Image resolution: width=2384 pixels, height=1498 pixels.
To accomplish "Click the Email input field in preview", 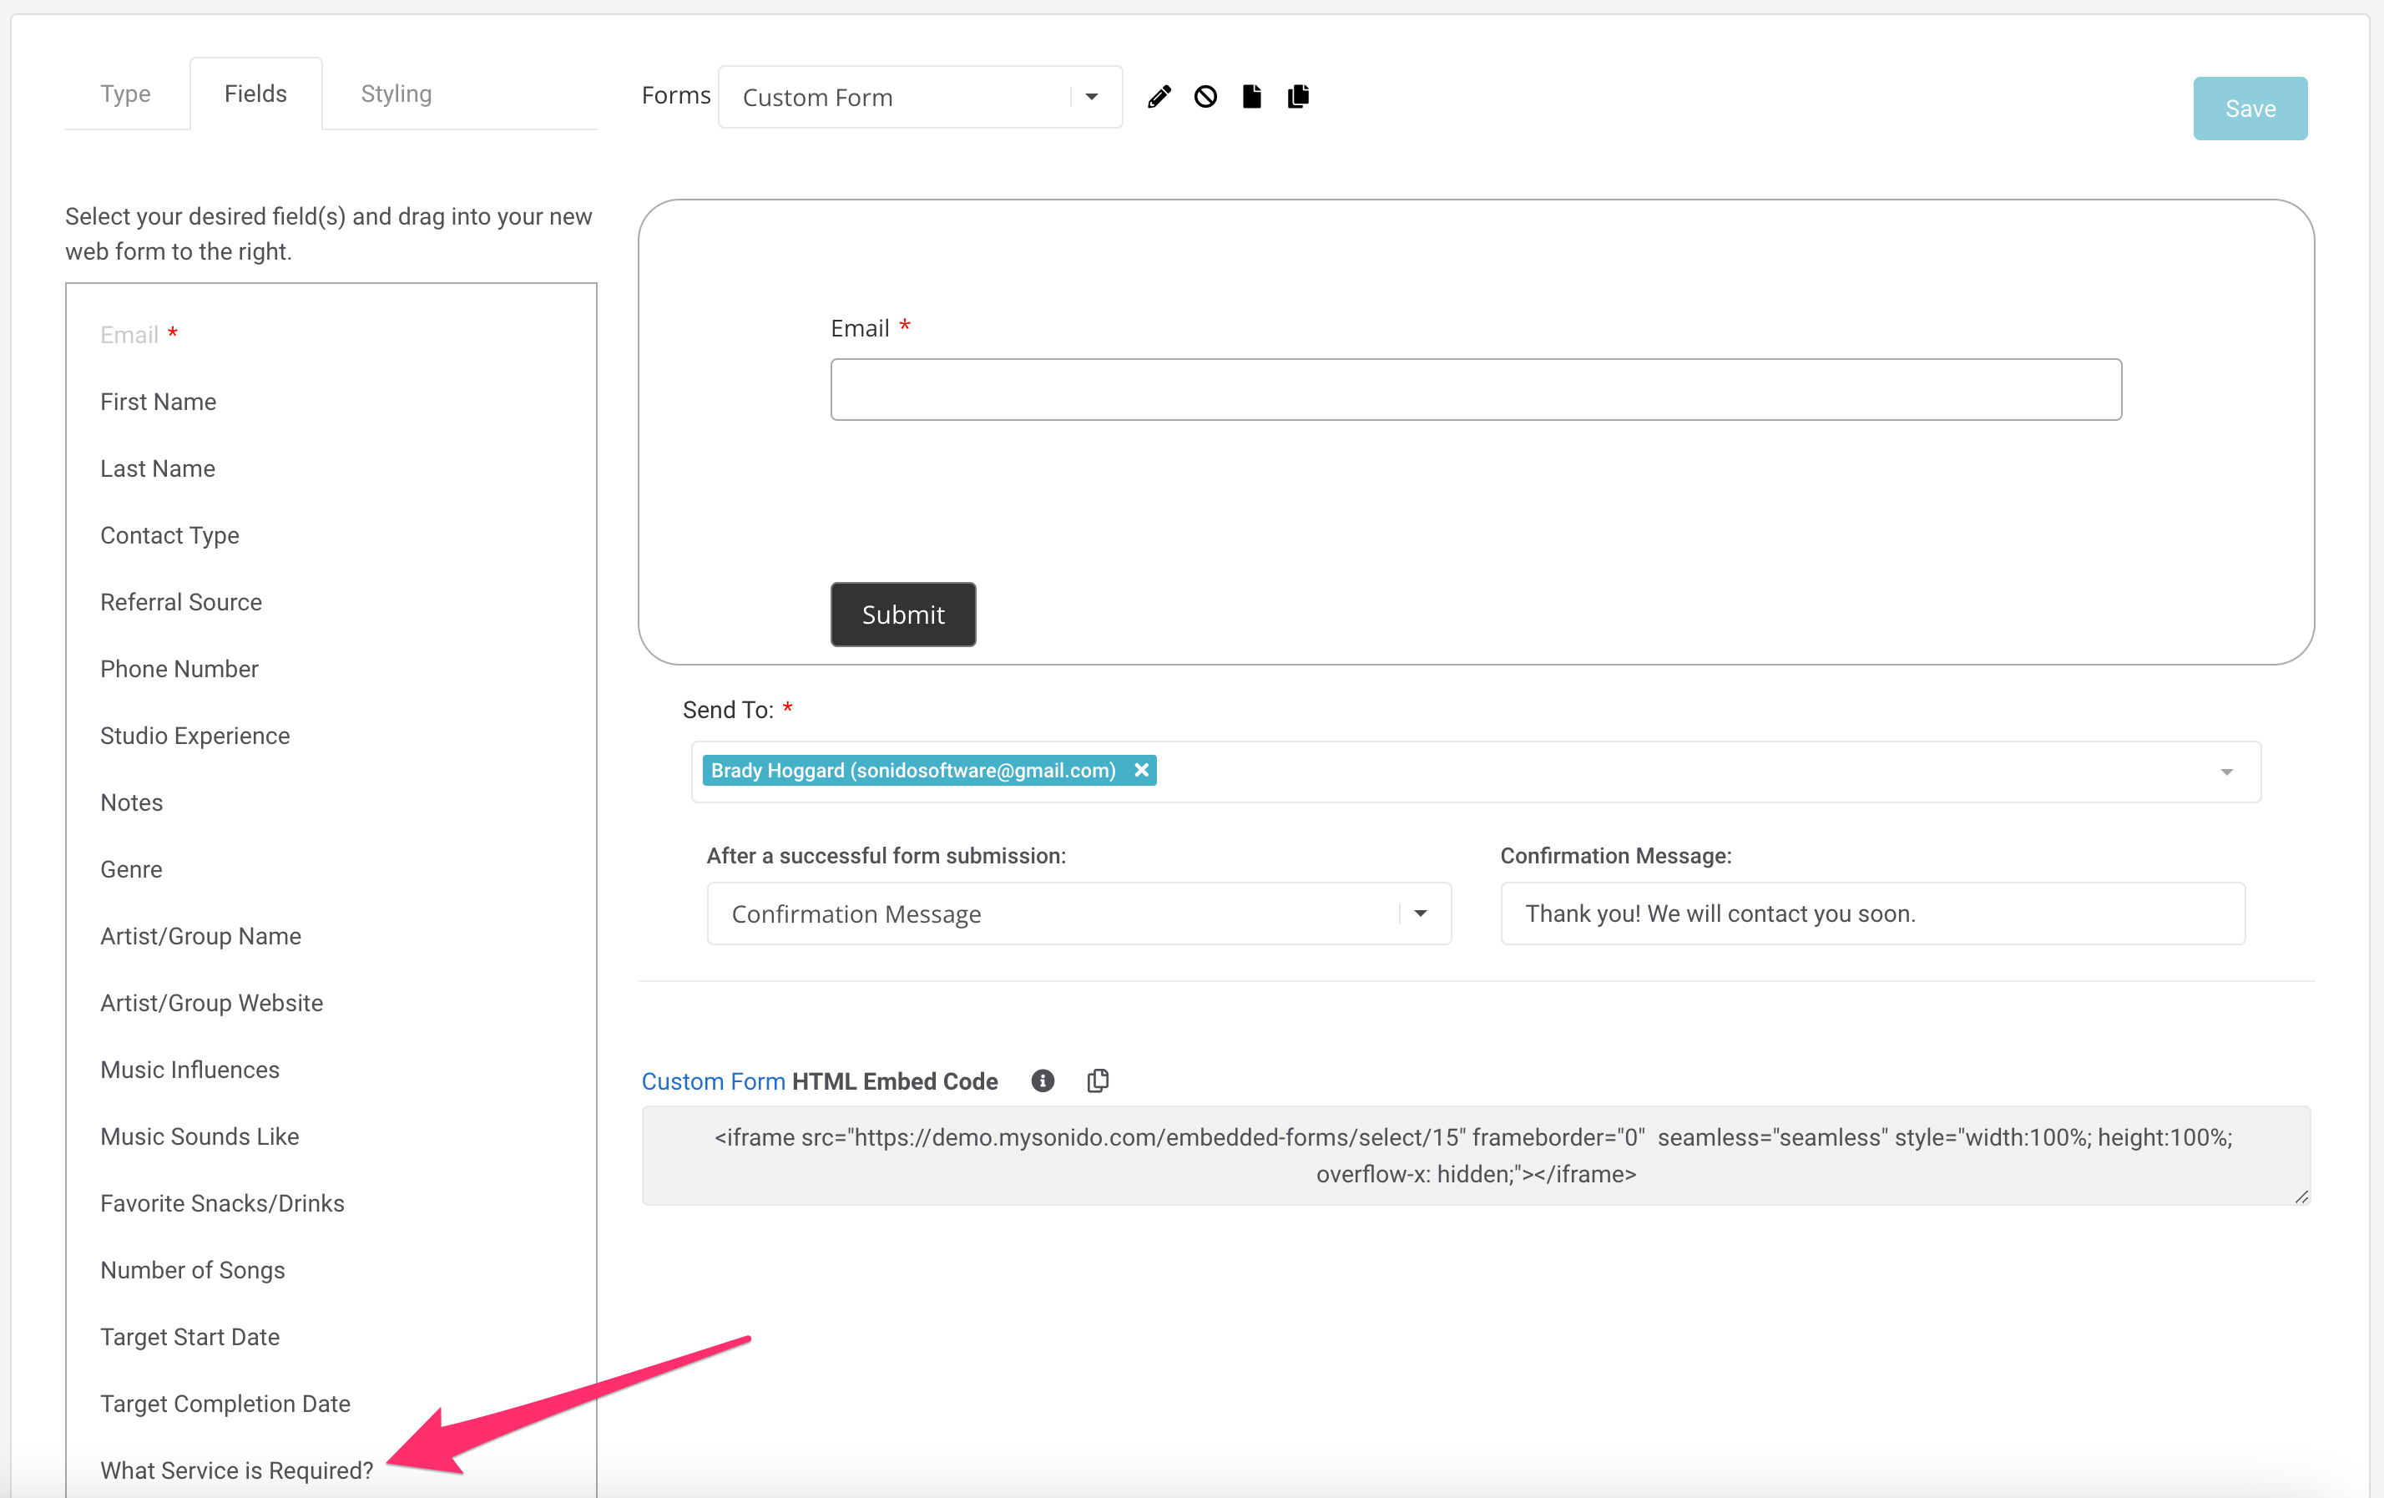I will [x=1475, y=389].
